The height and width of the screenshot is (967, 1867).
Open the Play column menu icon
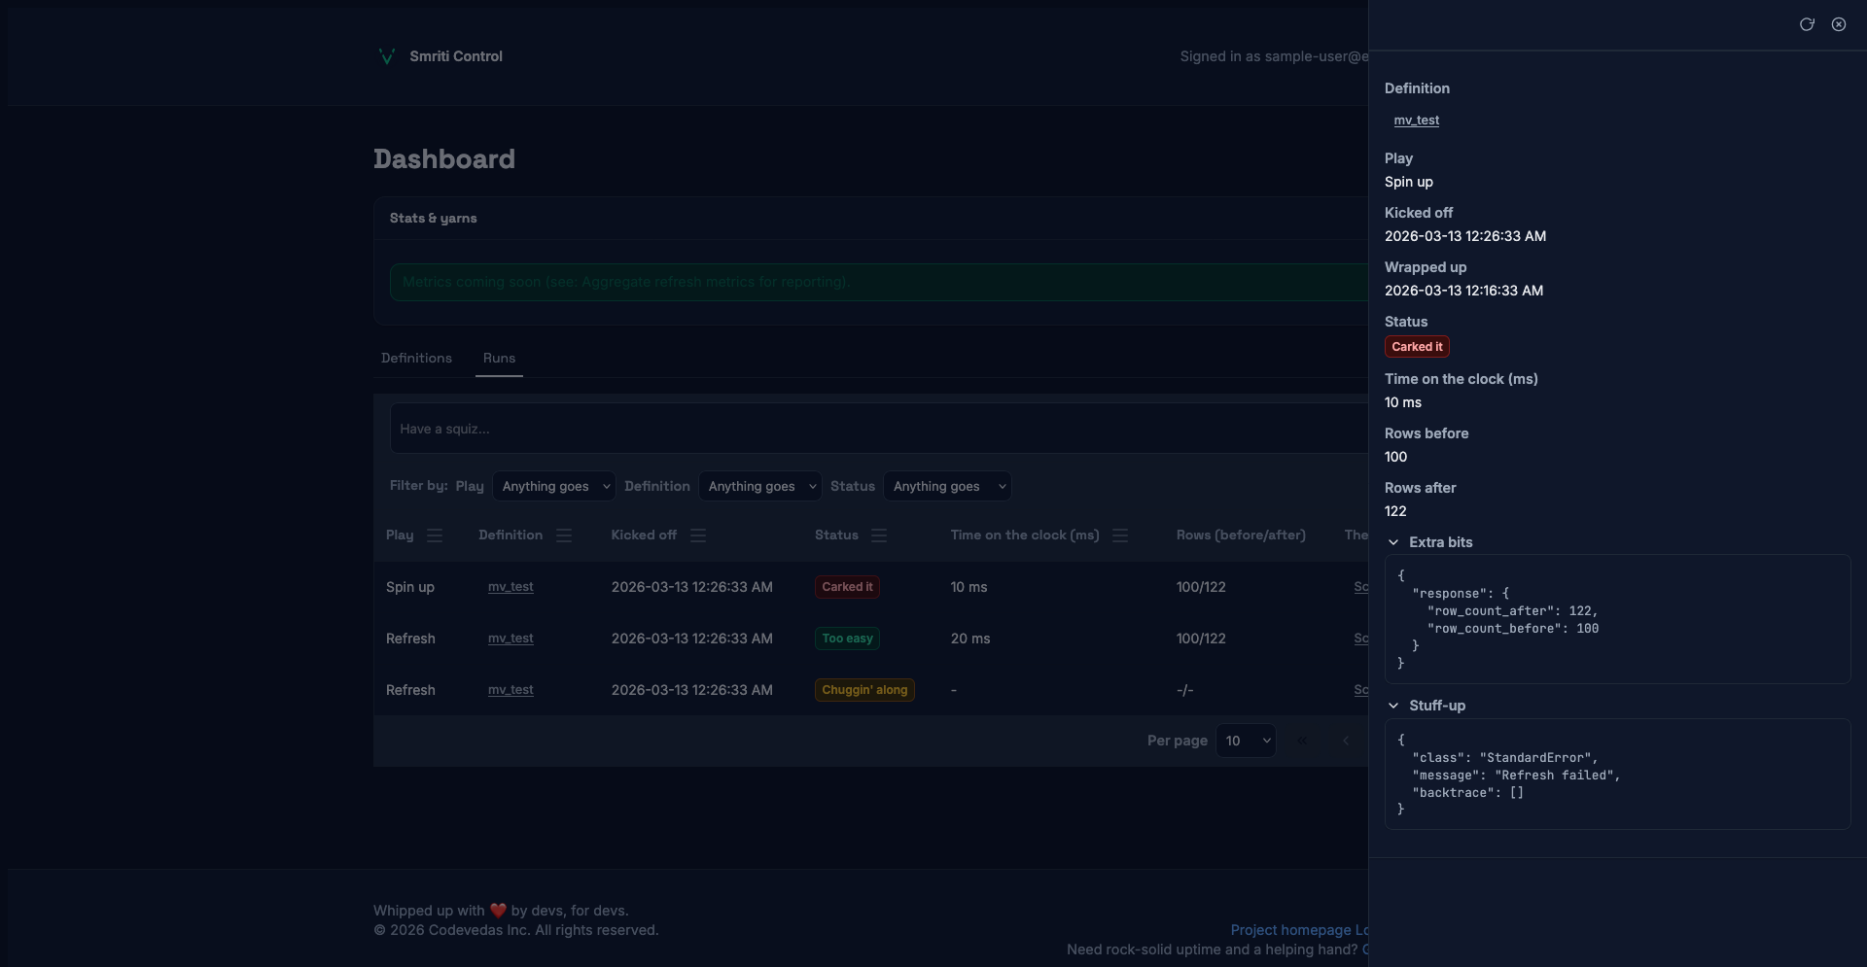pyautogui.click(x=435, y=535)
